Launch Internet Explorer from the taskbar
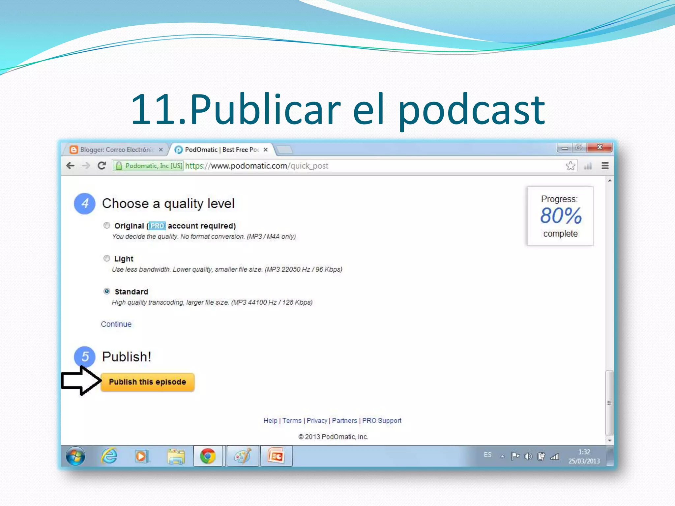The image size is (675, 506). coord(109,456)
